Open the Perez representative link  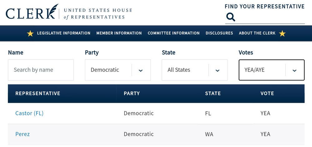coord(22,134)
